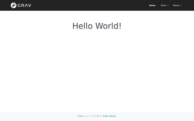Open the Tools menu item
This screenshot has height=121, width=194.
click(x=163, y=5)
